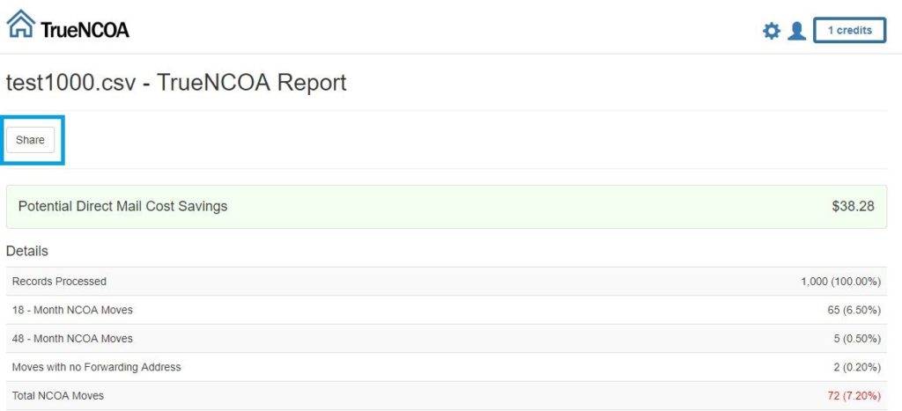Click the TrueNCOA house logo icon
Viewport: 902px width, 411px height.
click(x=21, y=24)
